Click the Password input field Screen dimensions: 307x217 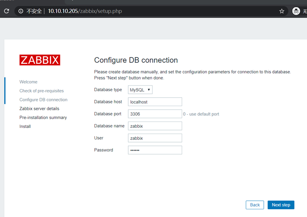coord(155,150)
